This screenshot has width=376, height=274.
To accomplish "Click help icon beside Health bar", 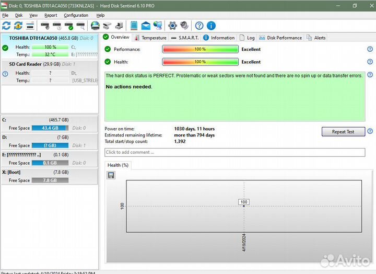I will coord(370,62).
